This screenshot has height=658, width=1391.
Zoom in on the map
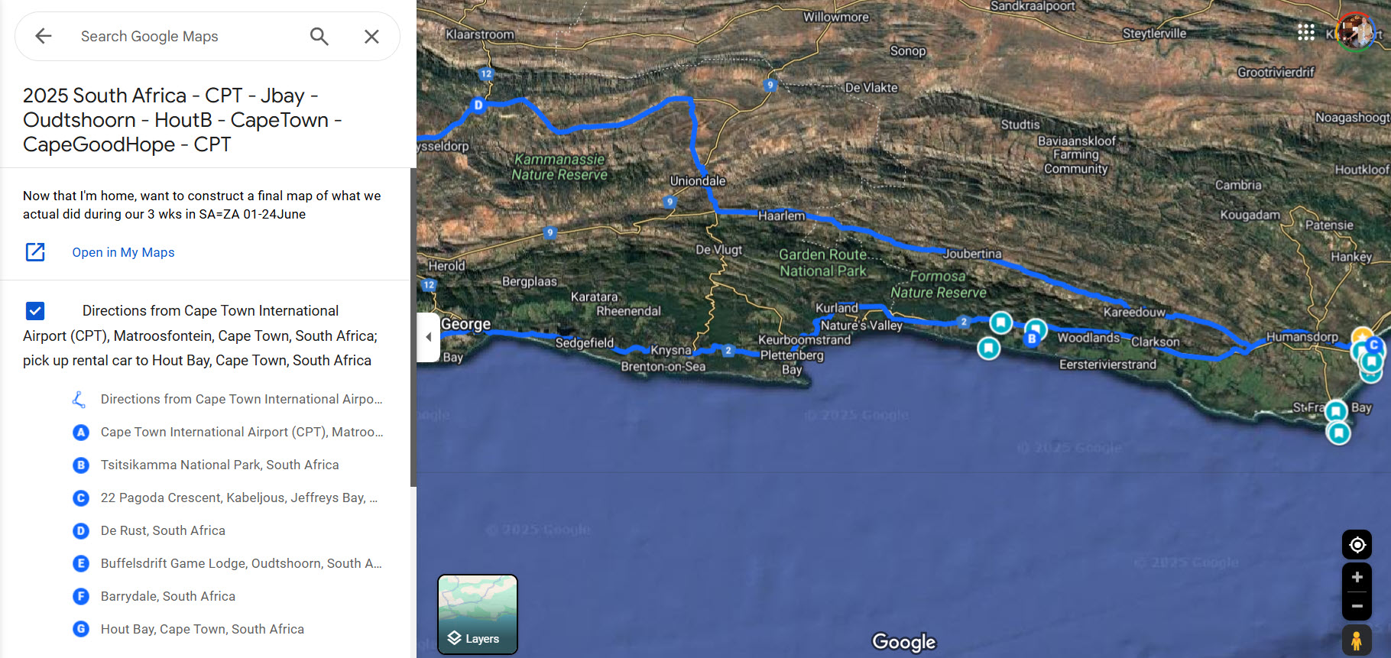tap(1357, 577)
